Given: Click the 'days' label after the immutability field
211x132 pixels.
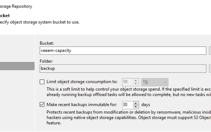Looking at the screenshot, I should pyautogui.click(x=146, y=105).
